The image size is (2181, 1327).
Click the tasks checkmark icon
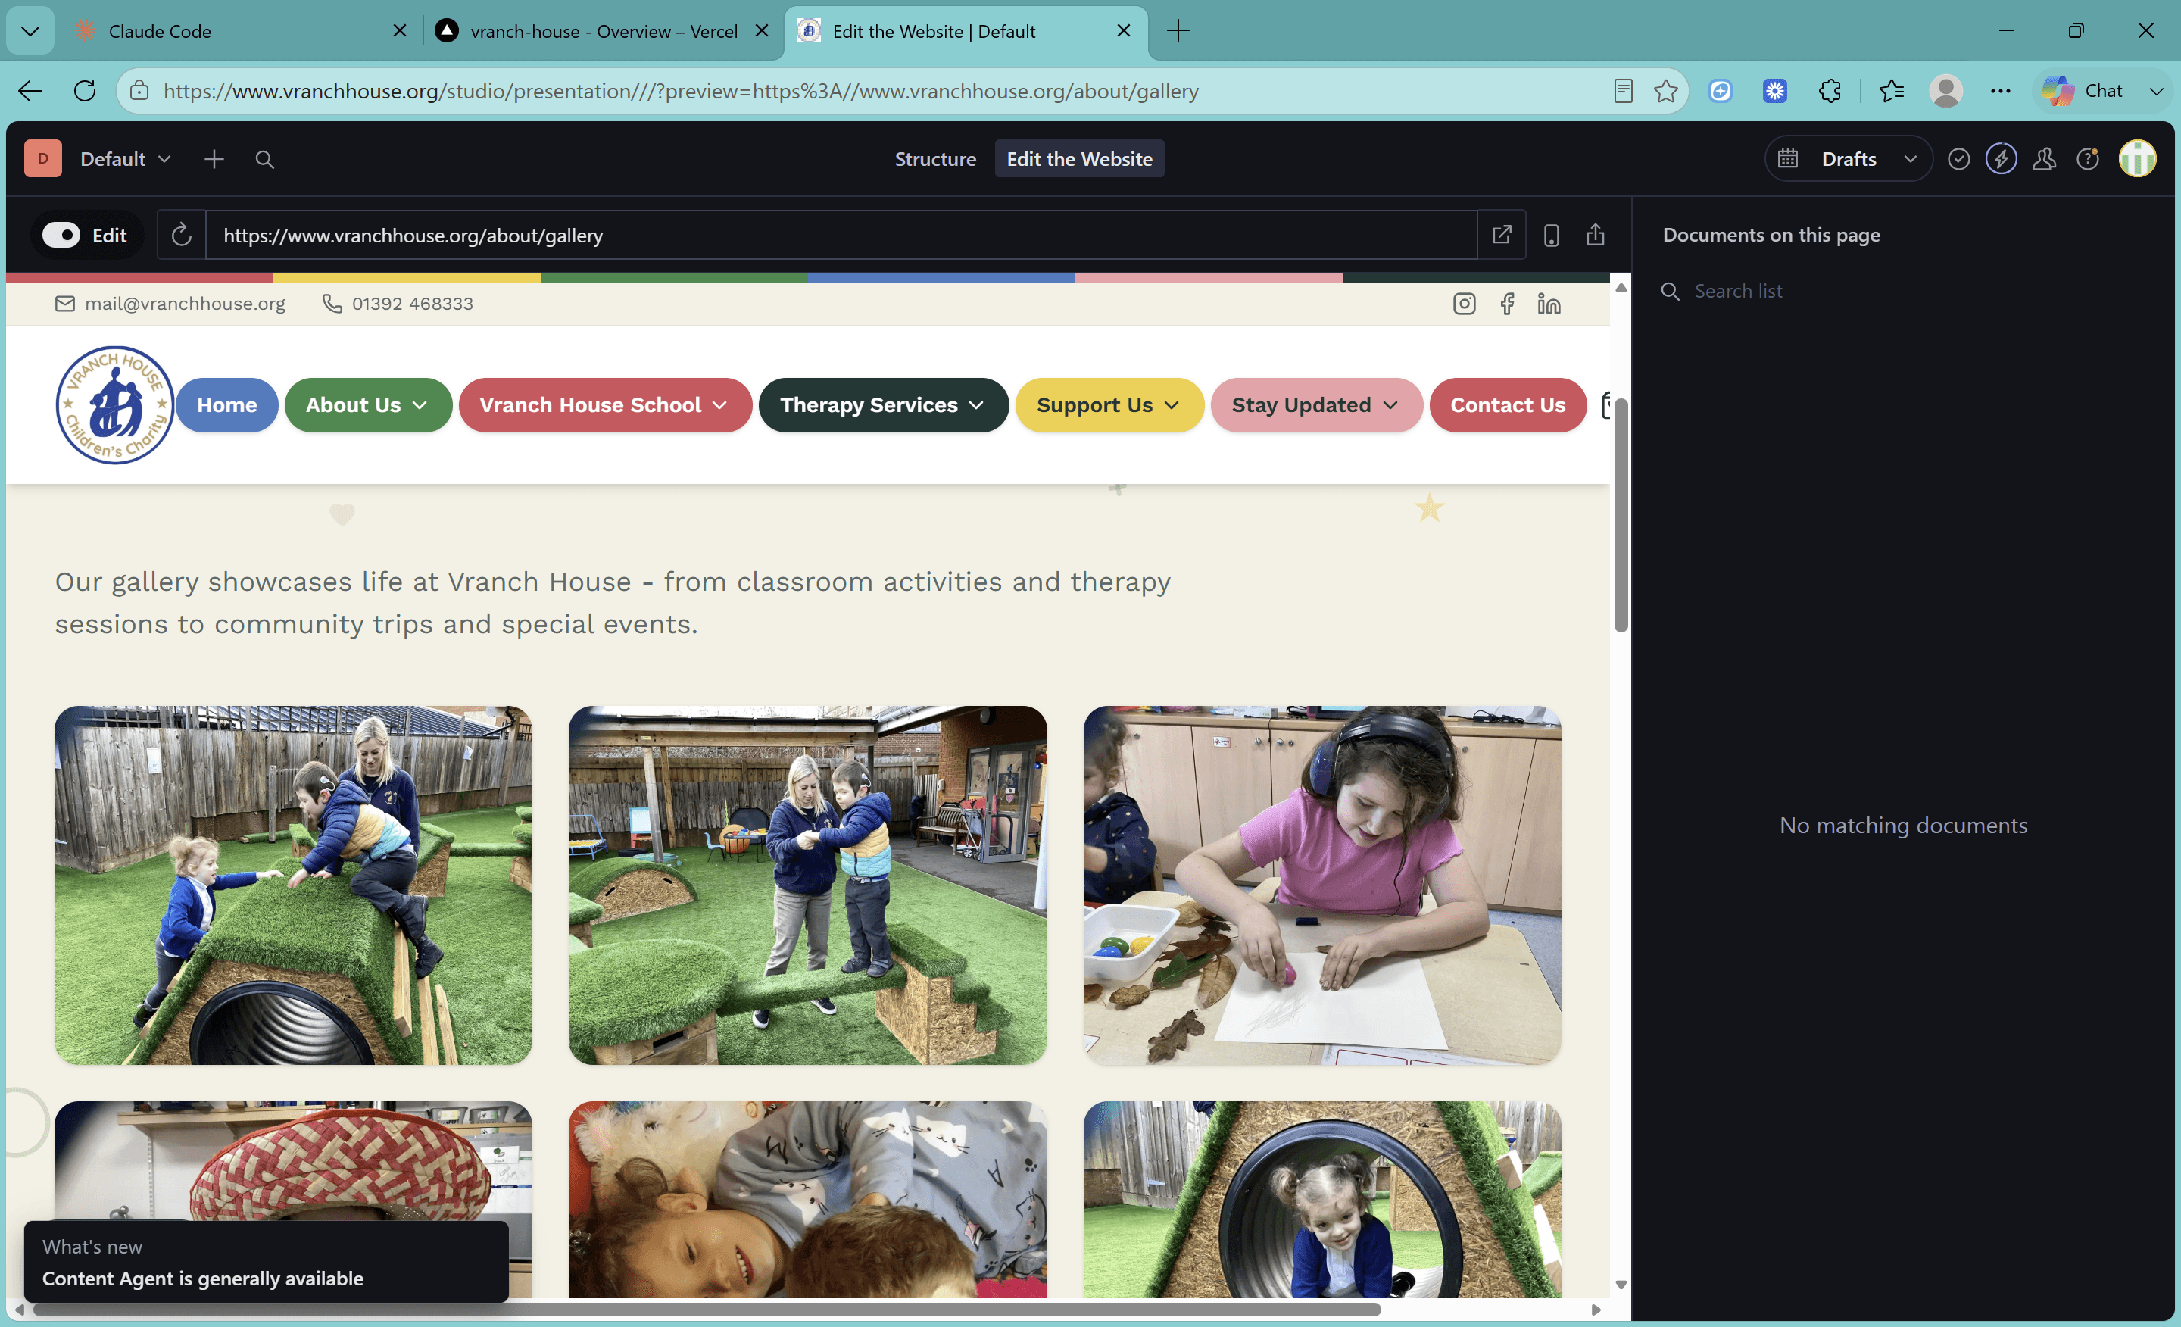click(x=1959, y=158)
